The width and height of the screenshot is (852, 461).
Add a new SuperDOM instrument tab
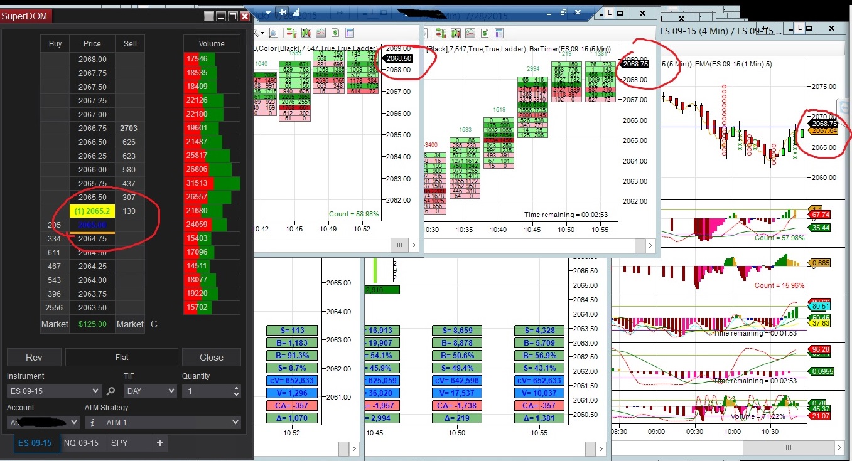160,443
